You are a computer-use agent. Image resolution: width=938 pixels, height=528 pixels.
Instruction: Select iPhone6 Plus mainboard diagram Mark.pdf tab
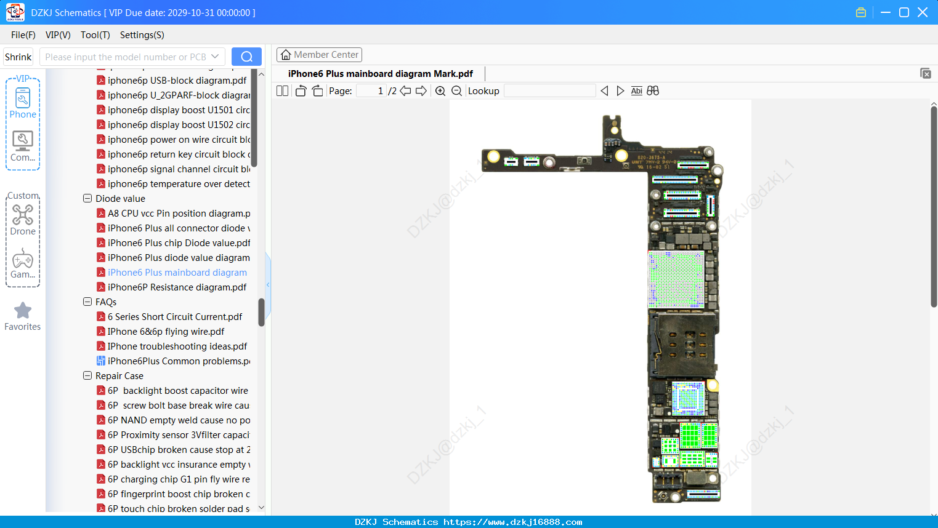coord(381,74)
